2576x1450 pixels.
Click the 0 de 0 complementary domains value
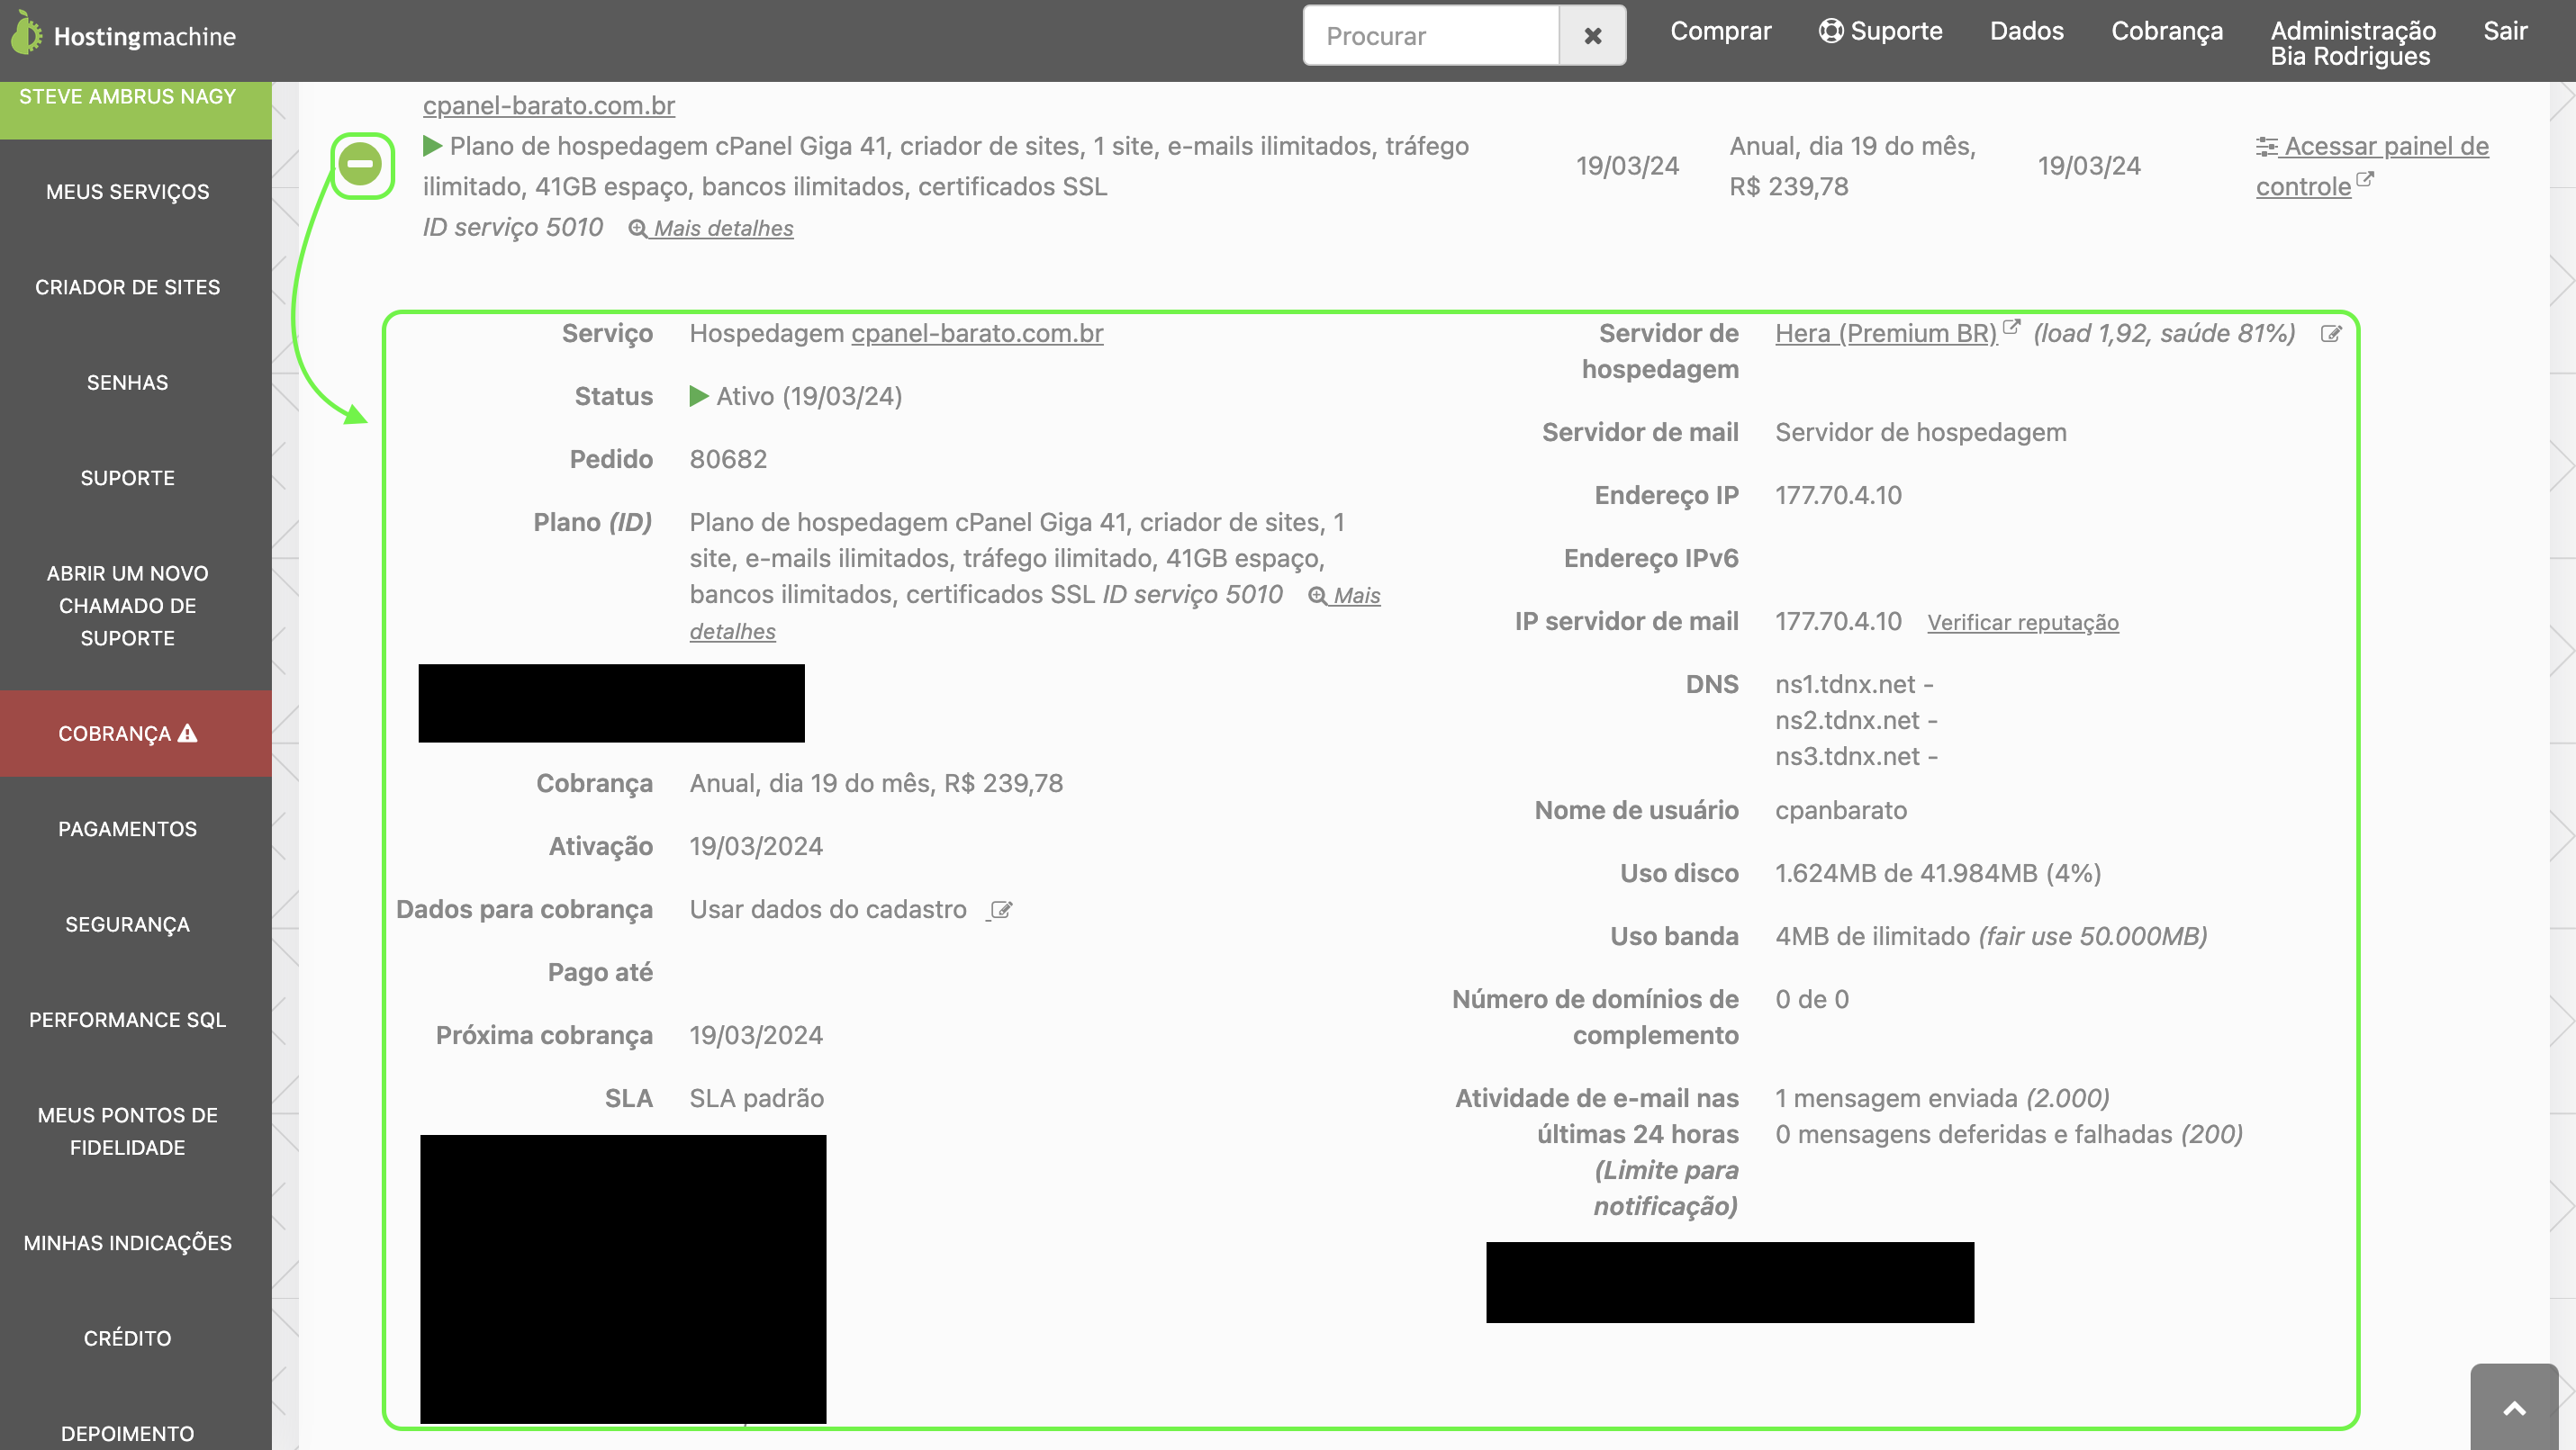click(x=1812, y=999)
